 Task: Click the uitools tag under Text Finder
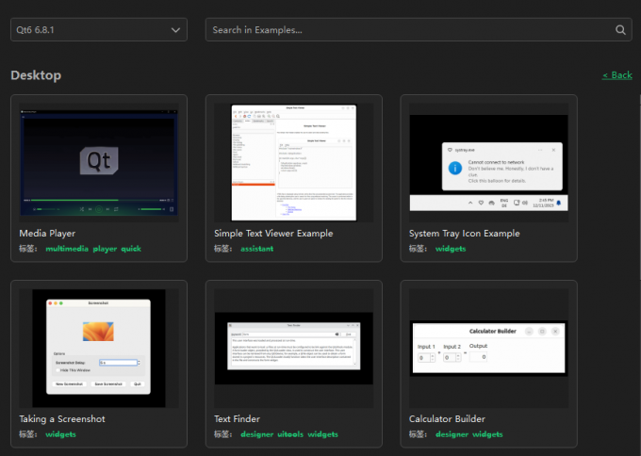[289, 434]
